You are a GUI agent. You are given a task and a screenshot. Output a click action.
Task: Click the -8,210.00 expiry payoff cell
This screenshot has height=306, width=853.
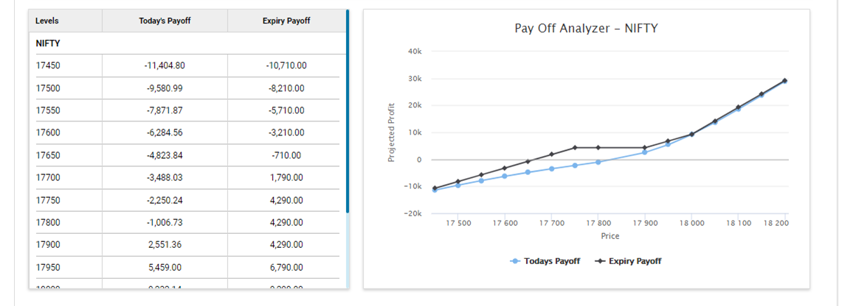click(286, 88)
